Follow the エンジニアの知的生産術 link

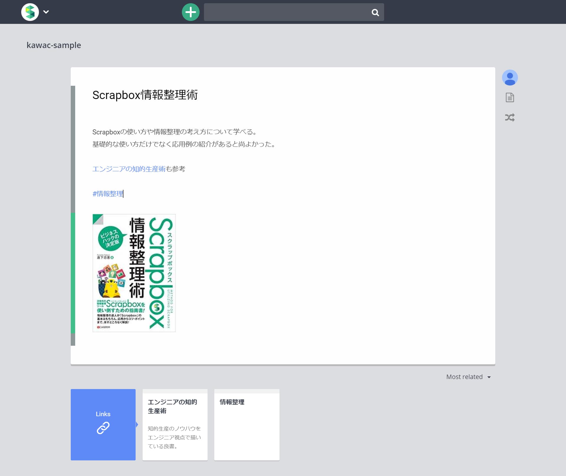(x=129, y=169)
